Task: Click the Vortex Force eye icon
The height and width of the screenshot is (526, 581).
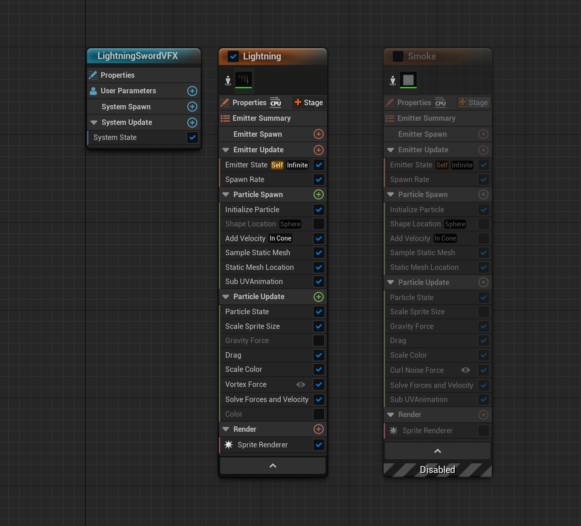Action: 301,385
